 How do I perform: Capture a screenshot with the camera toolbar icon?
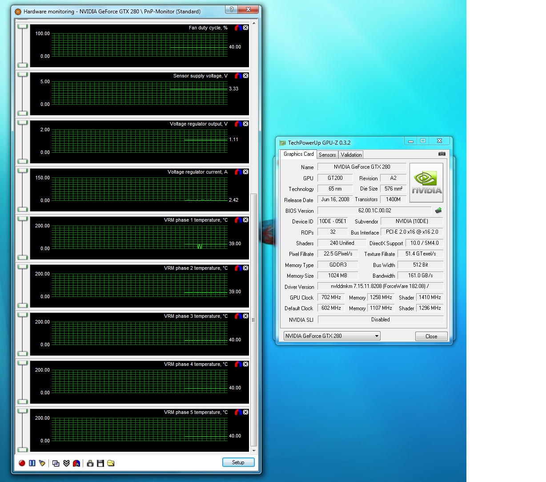click(x=90, y=463)
